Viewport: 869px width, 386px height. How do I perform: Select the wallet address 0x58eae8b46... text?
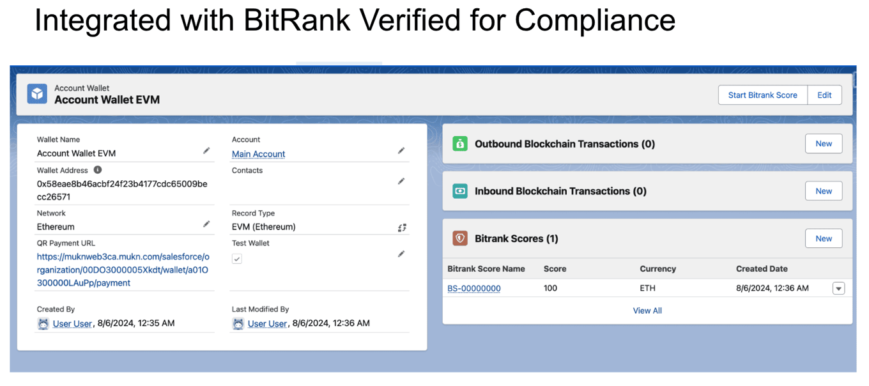(x=122, y=190)
